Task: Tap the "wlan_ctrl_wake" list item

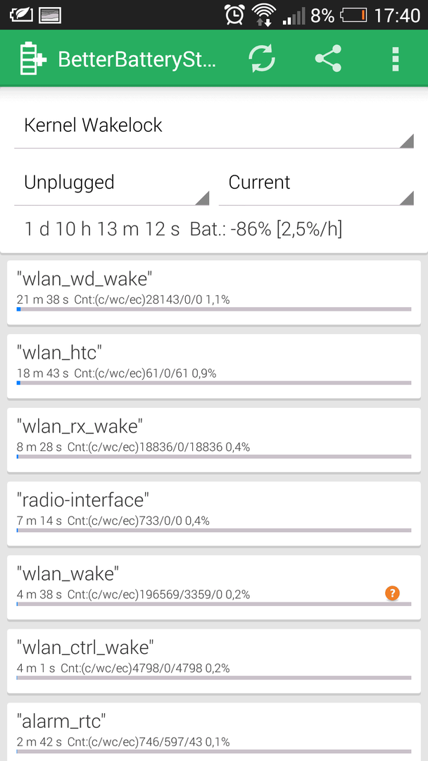Action: [x=214, y=661]
